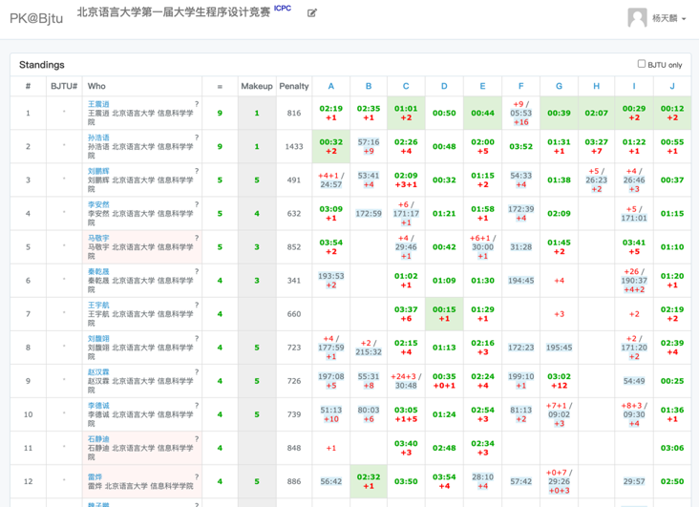This screenshot has height=507, width=699.
Task: Open 石静迪 user profile link
Action: coord(98,438)
